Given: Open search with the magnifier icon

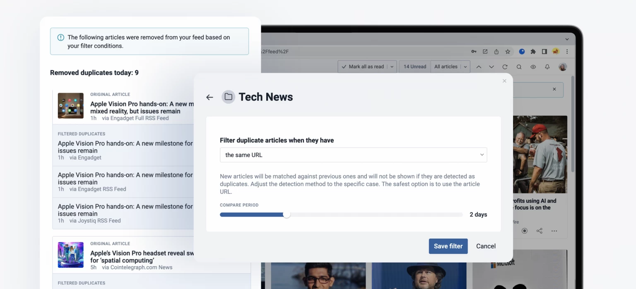Looking at the screenshot, I should 519,67.
